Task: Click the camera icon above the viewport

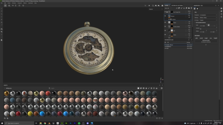Action: tap(159, 6)
